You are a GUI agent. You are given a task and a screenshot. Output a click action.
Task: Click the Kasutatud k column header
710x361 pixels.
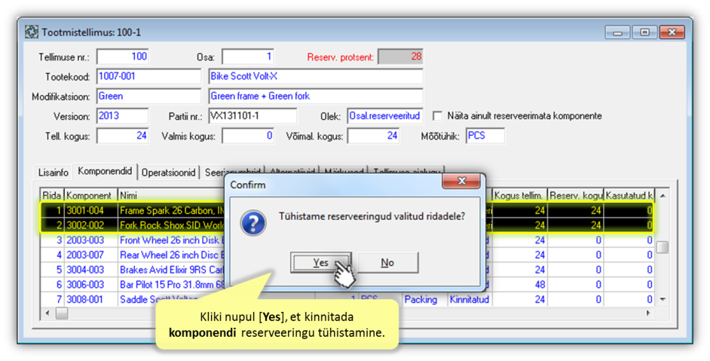[629, 196]
